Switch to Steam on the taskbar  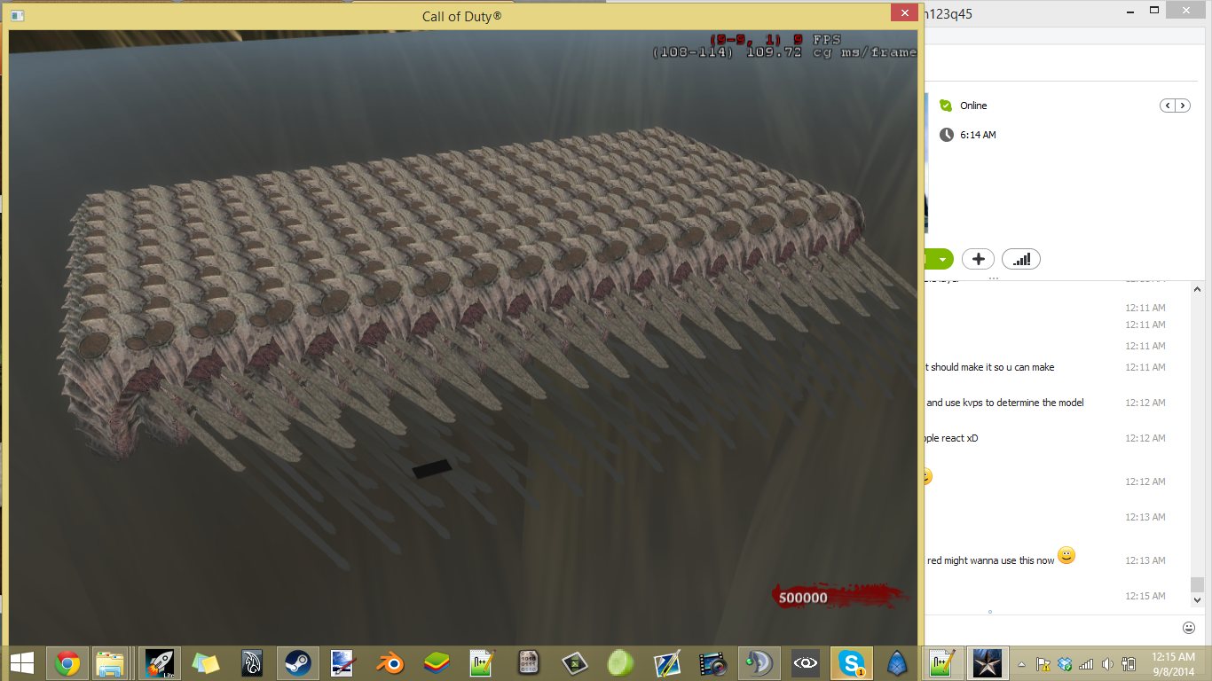[x=297, y=662]
